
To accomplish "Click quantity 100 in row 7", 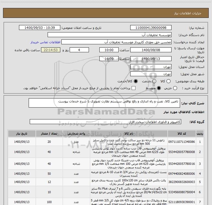I will [x=49, y=202].
